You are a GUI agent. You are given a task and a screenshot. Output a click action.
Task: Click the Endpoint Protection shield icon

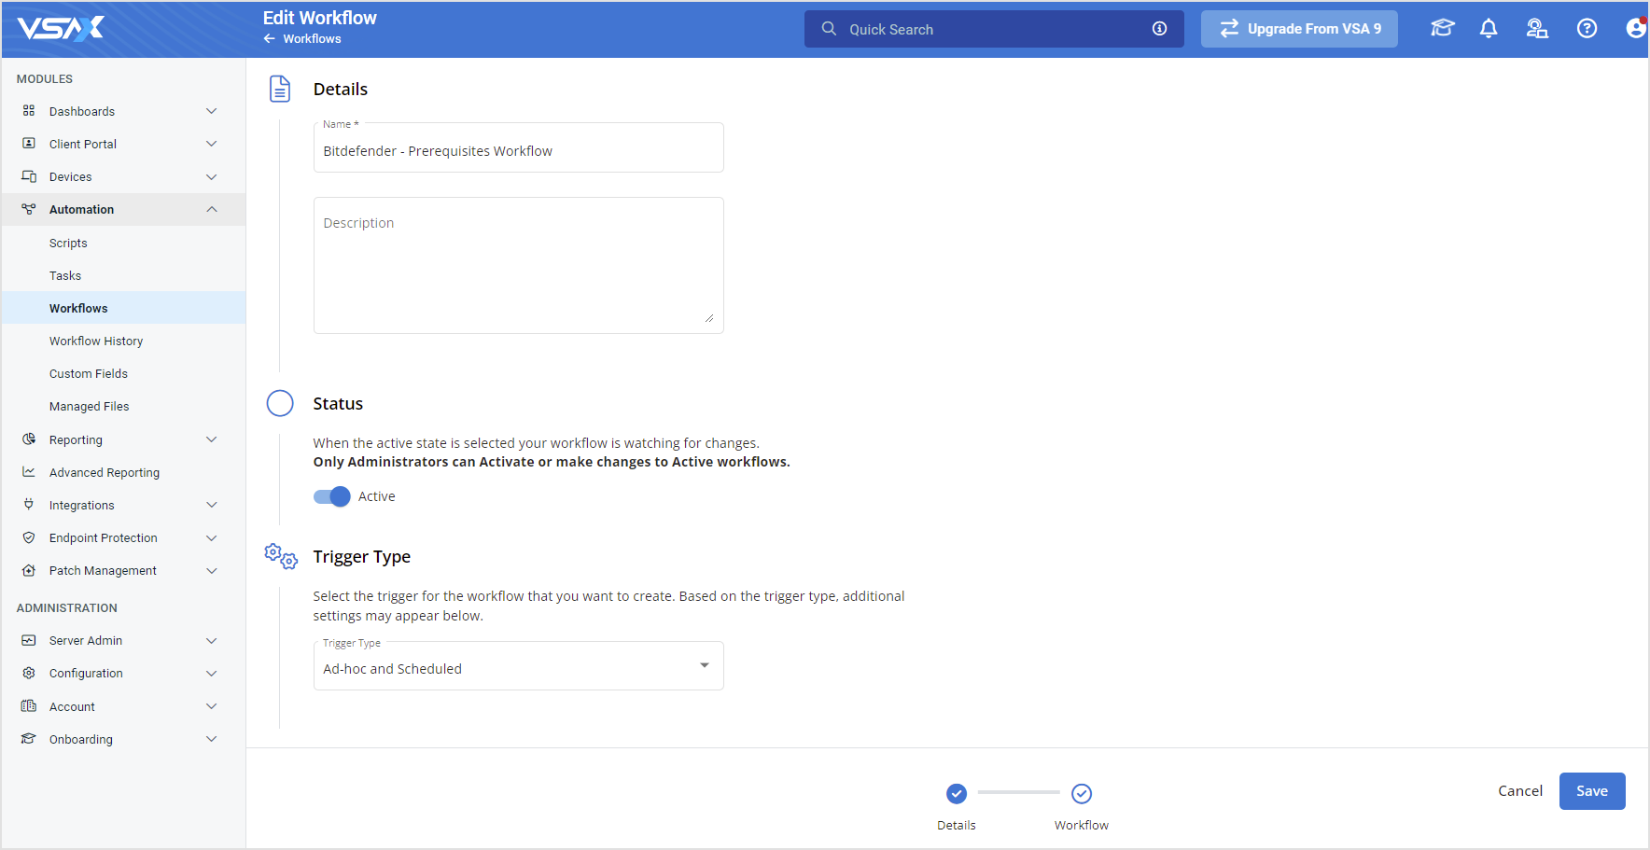pos(29,537)
